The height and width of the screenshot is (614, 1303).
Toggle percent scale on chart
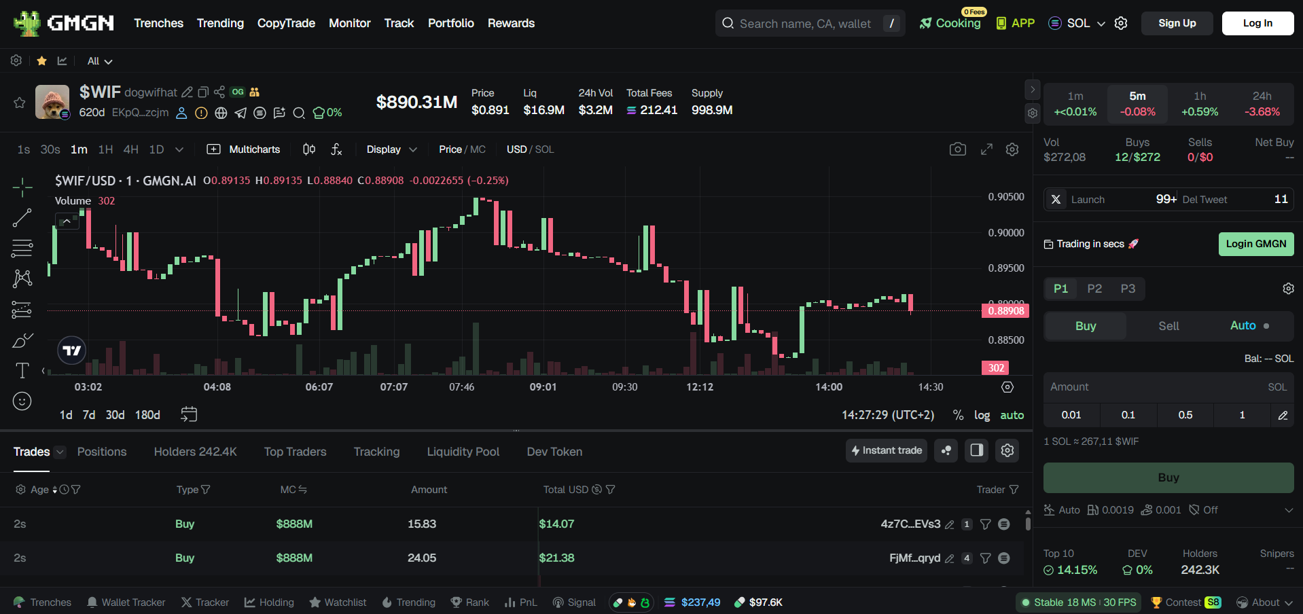(958, 415)
